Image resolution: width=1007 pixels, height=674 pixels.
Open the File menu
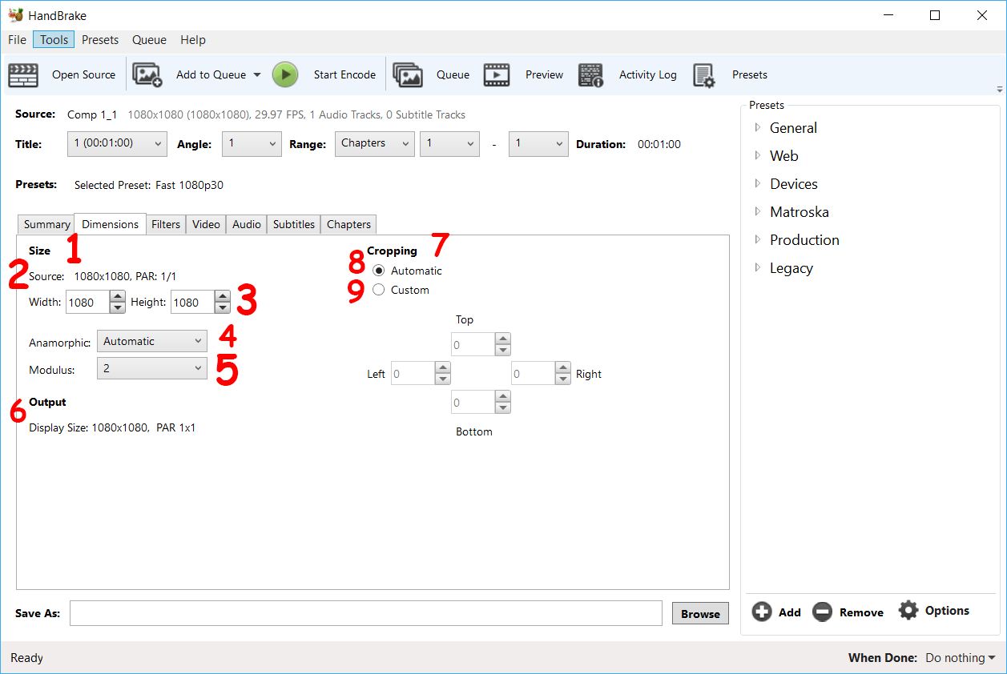17,40
